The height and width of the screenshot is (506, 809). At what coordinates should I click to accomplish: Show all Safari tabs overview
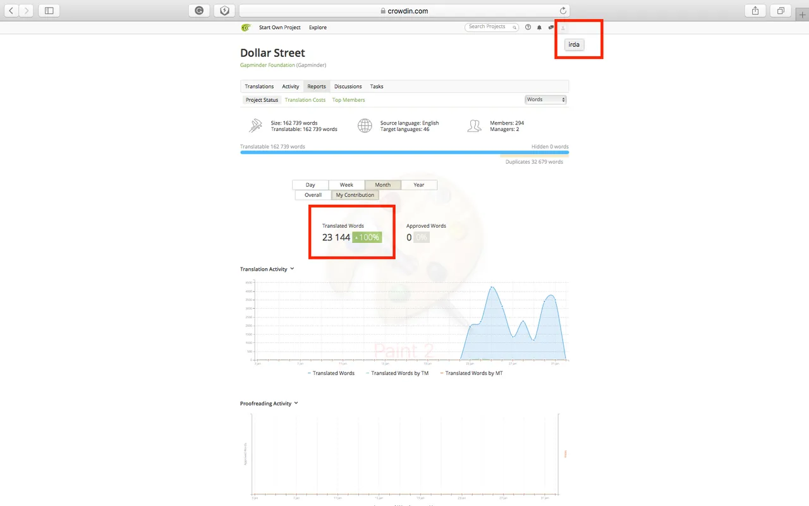tap(781, 10)
